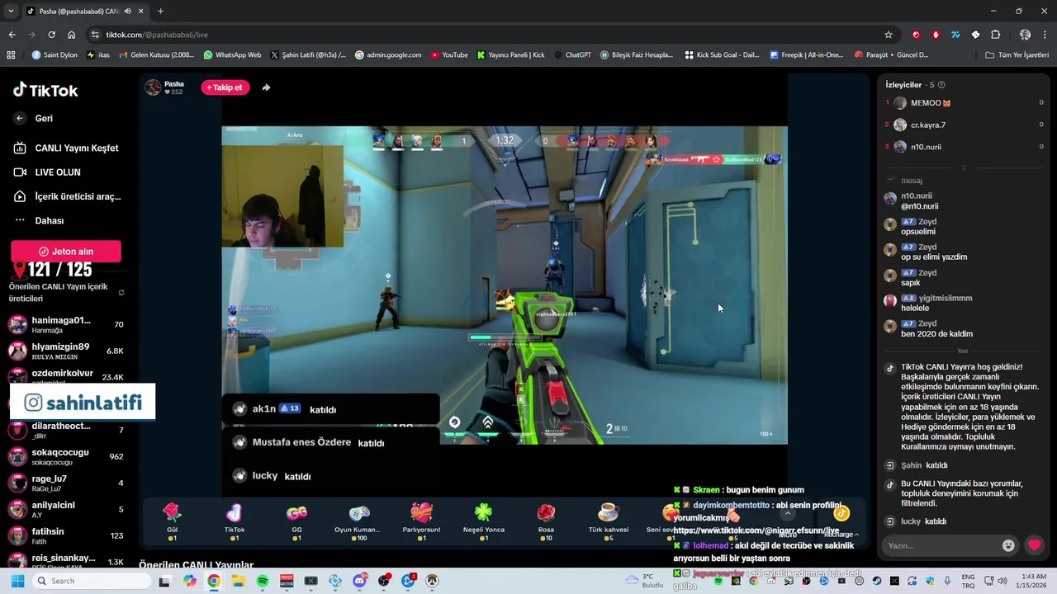Click chat user yigitmisiimmm
The width and height of the screenshot is (1057, 594).
pos(946,298)
